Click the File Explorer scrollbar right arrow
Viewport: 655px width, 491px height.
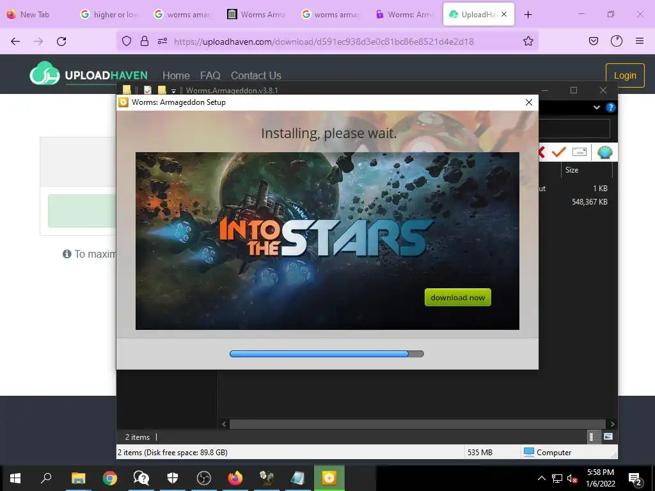tap(612, 424)
